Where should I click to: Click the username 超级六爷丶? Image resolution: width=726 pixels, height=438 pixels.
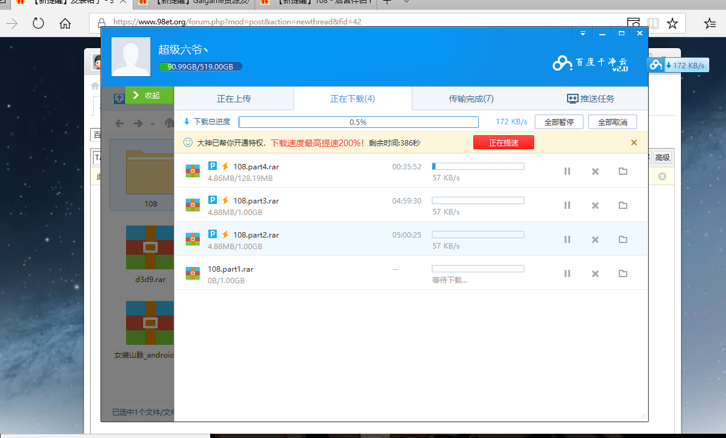pos(183,49)
